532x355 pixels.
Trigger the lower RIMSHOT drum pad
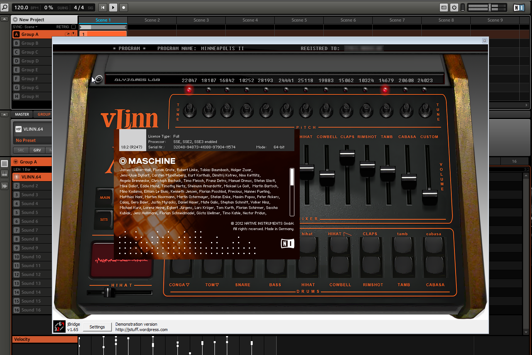[372, 266]
